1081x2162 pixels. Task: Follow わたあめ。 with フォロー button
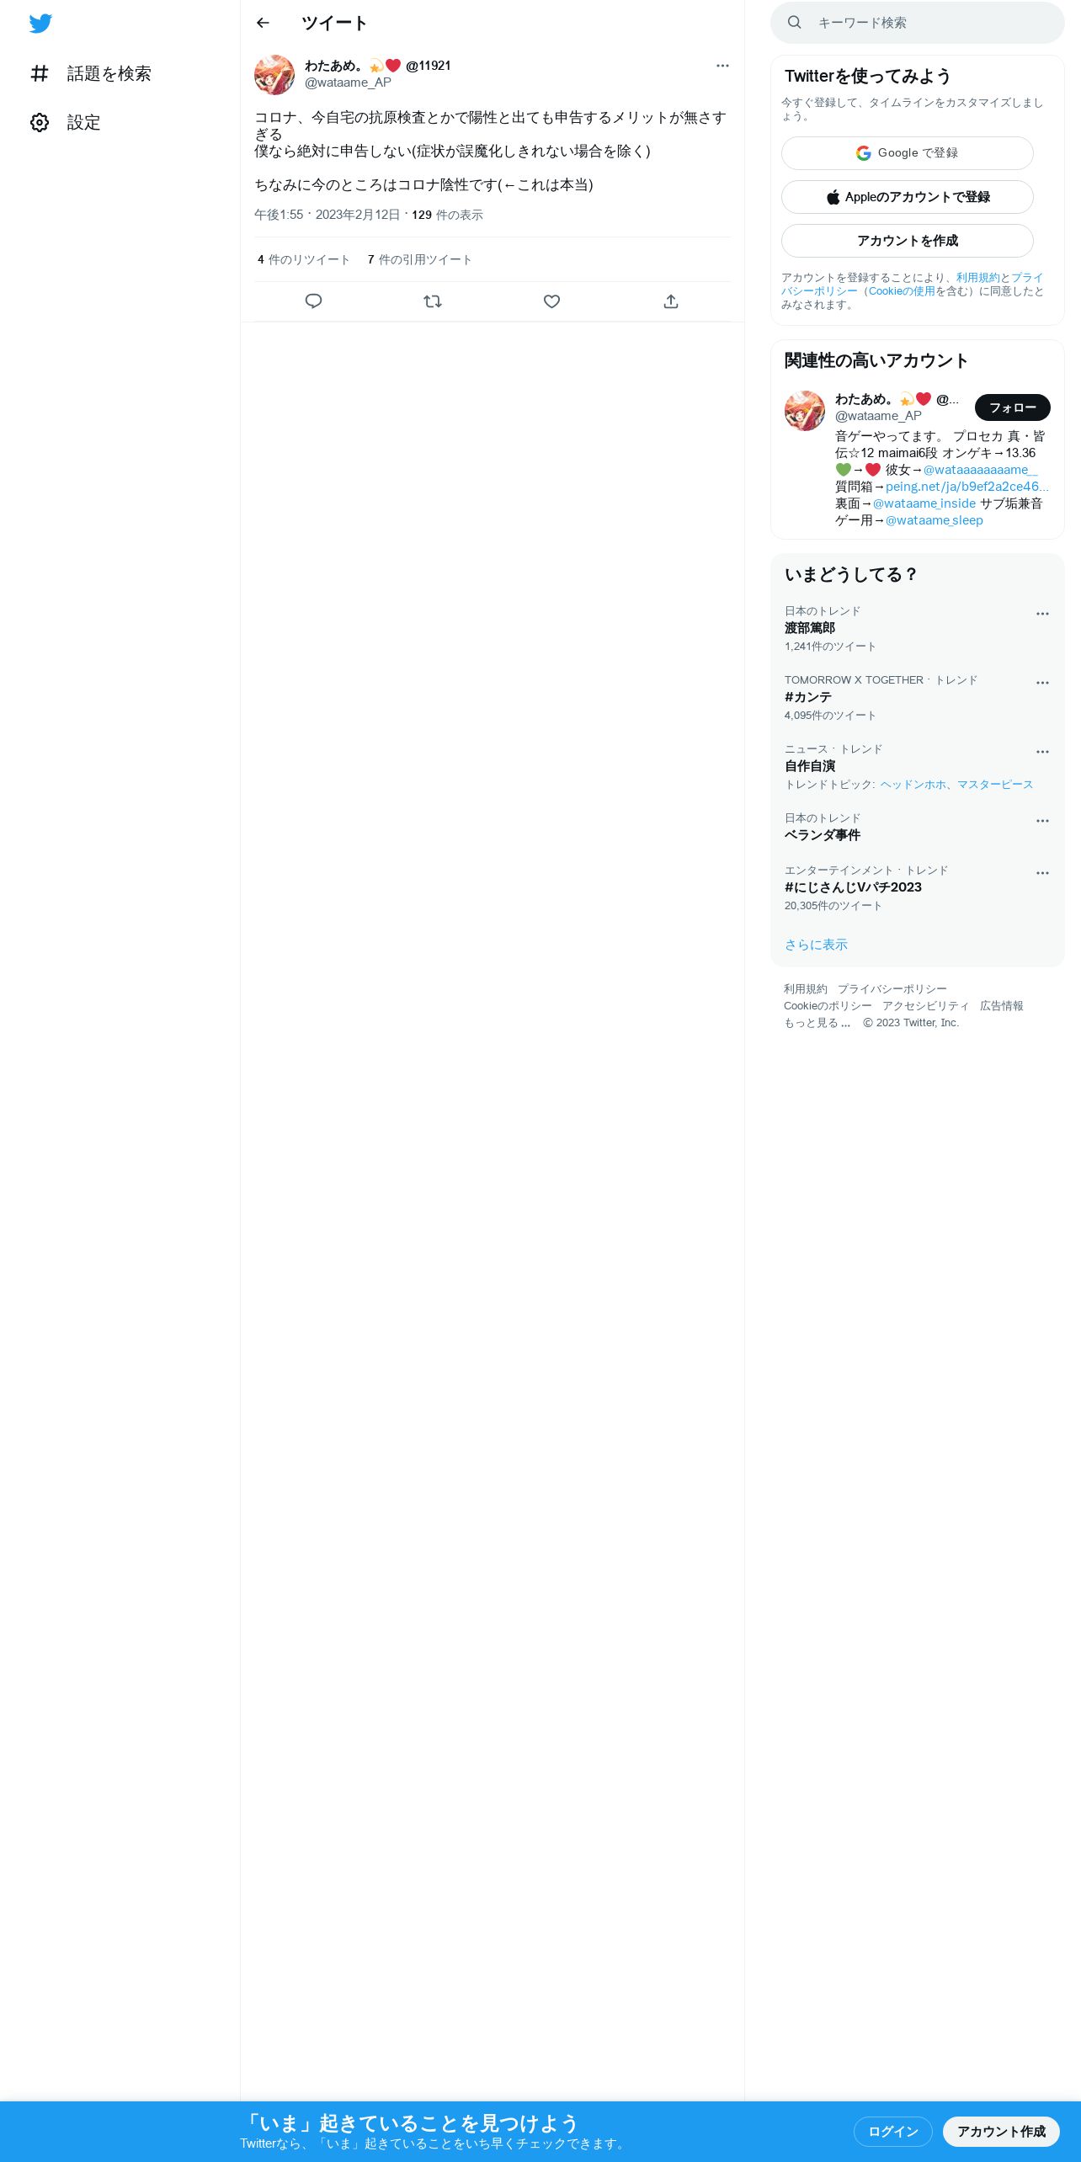tap(1013, 407)
